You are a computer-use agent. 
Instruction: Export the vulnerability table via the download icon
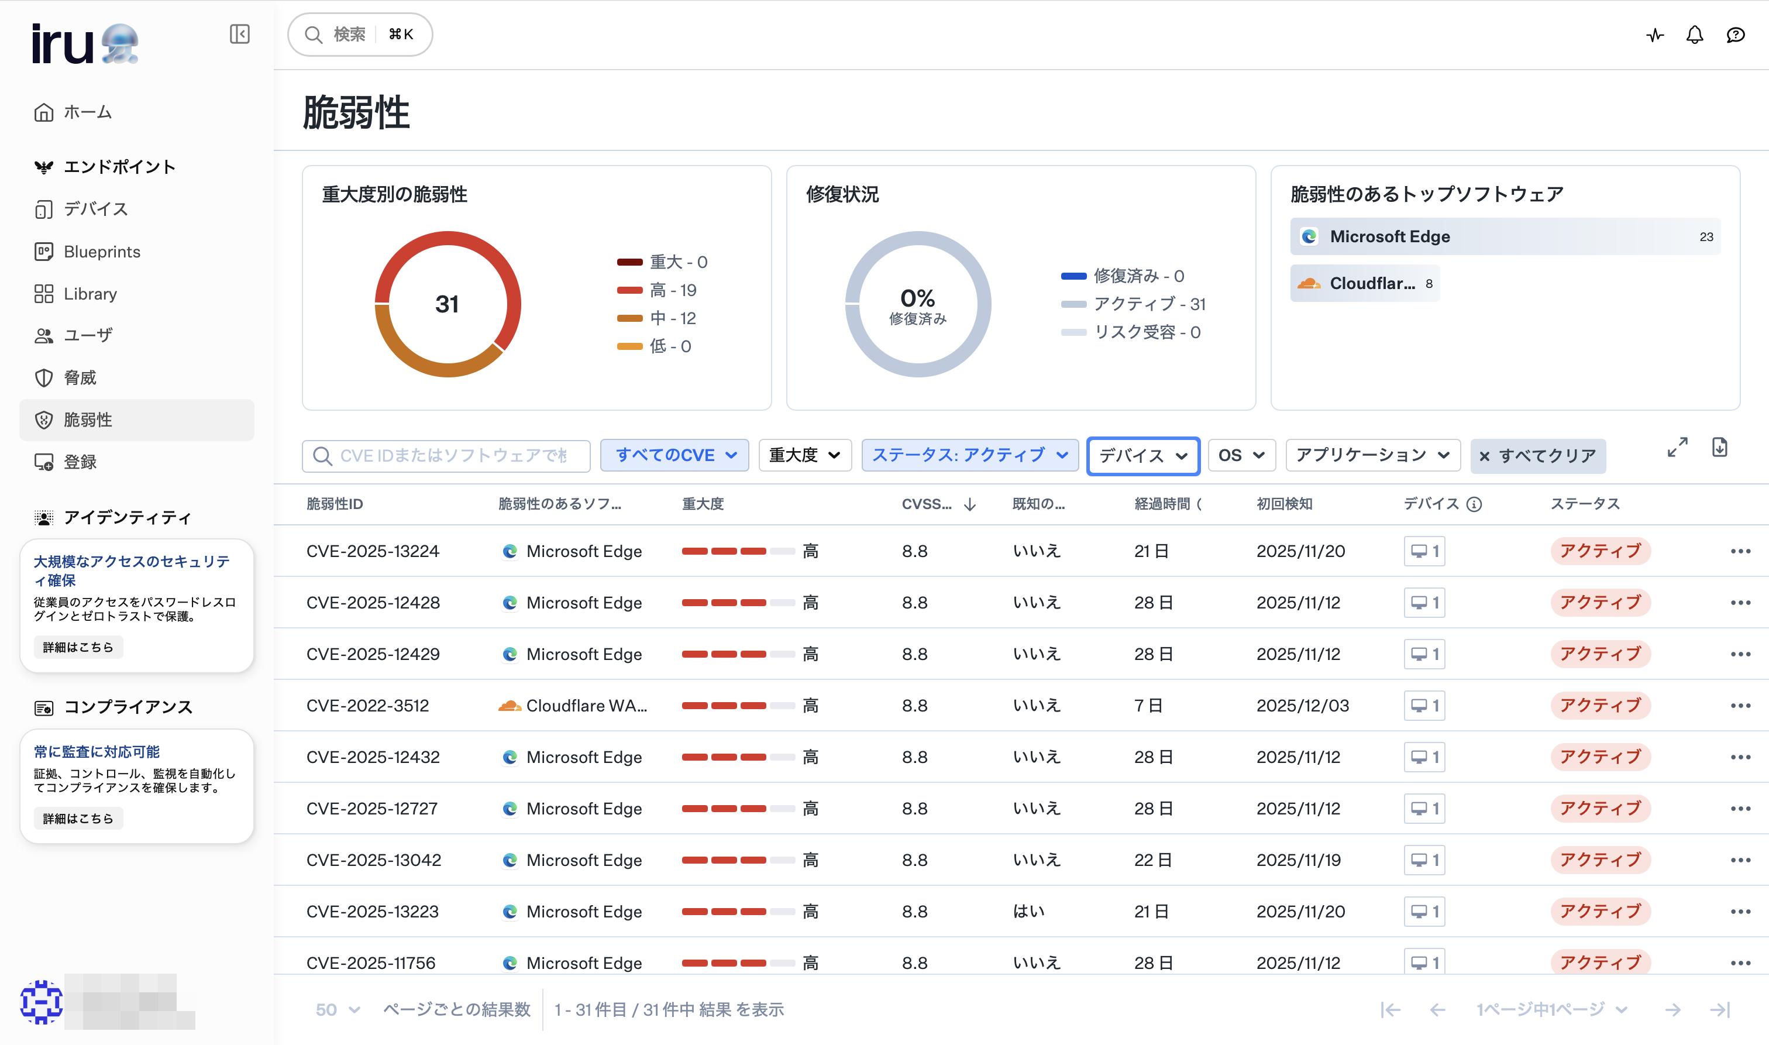tap(1720, 447)
